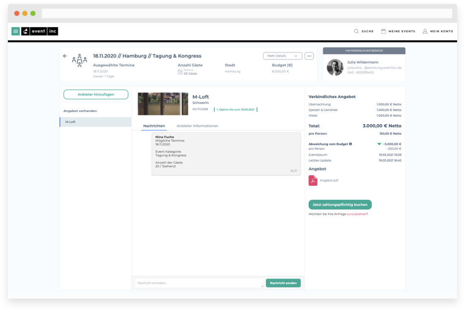The height and width of the screenshot is (310, 465).
Task: Click Julia Wildermann's email address
Action: (374, 68)
